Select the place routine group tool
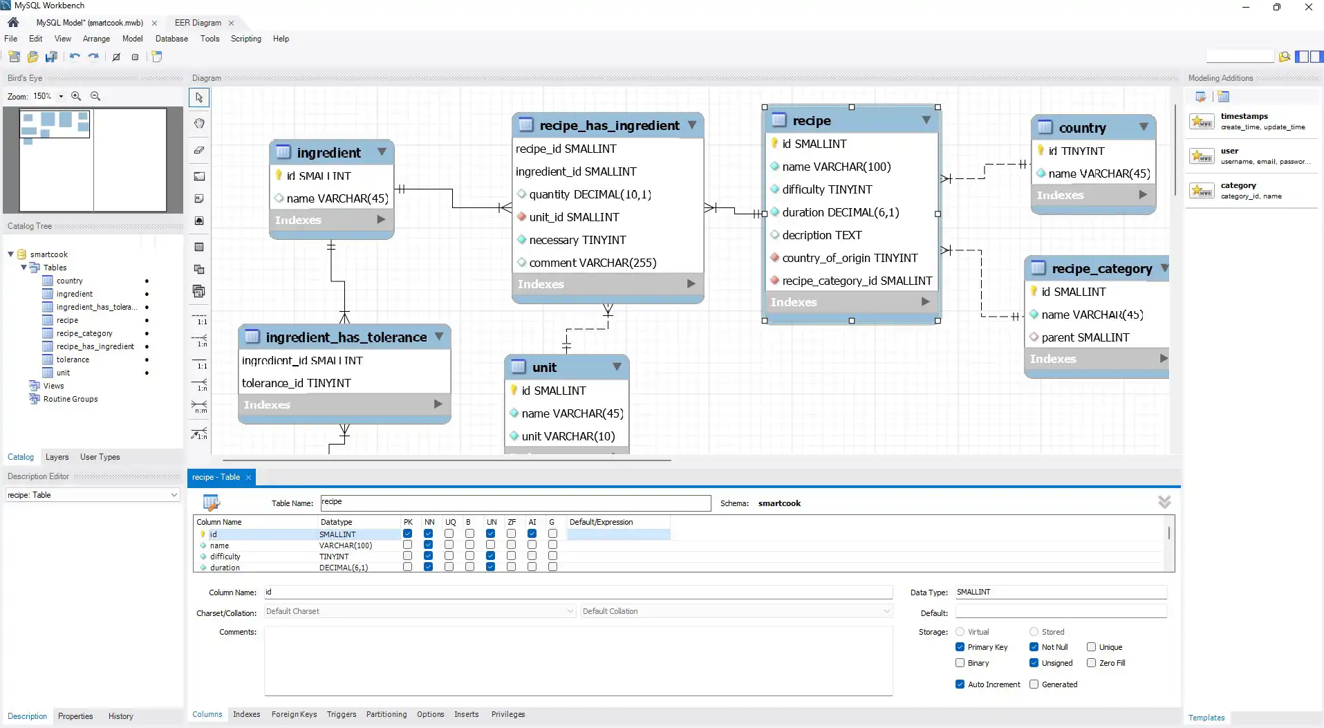Screen dimensions: 1324x728 199,291
